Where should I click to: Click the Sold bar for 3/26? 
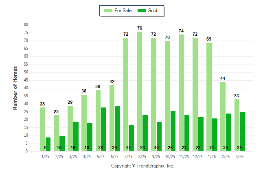tap(242, 131)
